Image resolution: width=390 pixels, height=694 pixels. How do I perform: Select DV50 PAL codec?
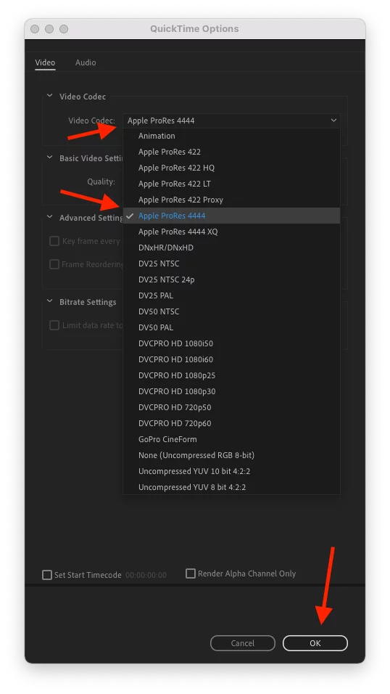tap(231, 327)
